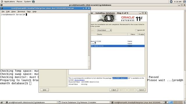This screenshot has height=104, width=186.
Task: Select the first workspace in switcher
Action: coord(166,102)
